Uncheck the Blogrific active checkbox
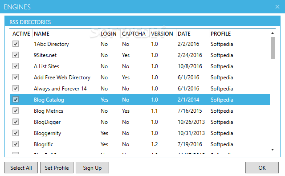285x176 pixels. tap(16, 144)
